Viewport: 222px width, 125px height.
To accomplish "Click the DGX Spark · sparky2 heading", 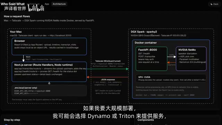I will coord(144,32).
